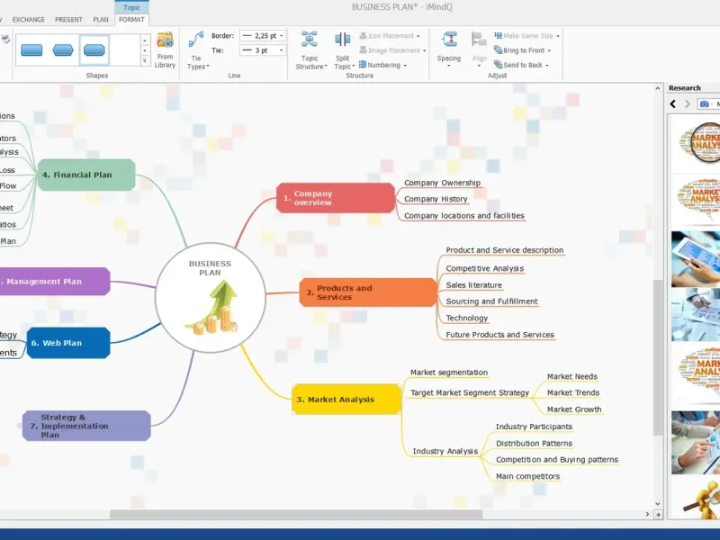Click Main competitors subtopic
The image size is (720, 540).
pos(527,477)
